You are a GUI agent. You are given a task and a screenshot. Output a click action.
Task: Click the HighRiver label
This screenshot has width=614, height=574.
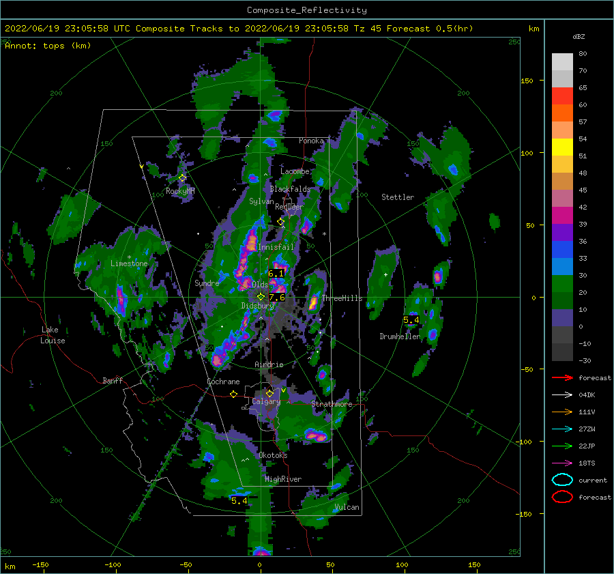point(283,479)
